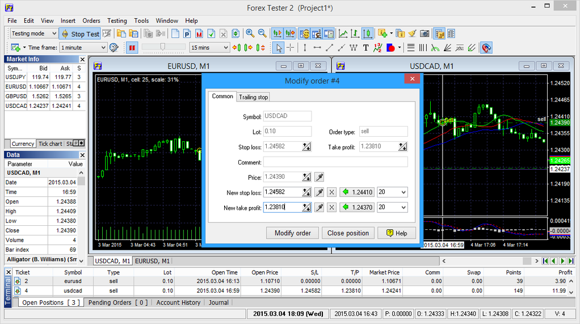Click the X clear new take profit

(x=332, y=207)
